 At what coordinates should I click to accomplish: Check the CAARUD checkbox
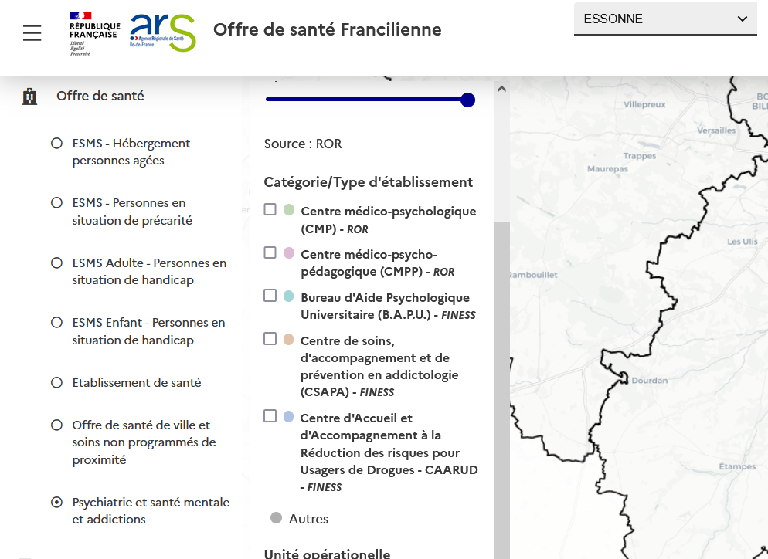pyautogui.click(x=270, y=416)
